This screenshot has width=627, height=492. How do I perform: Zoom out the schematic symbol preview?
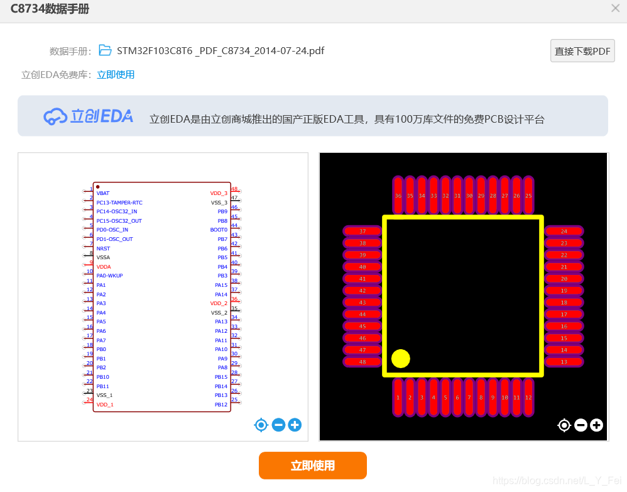click(278, 425)
